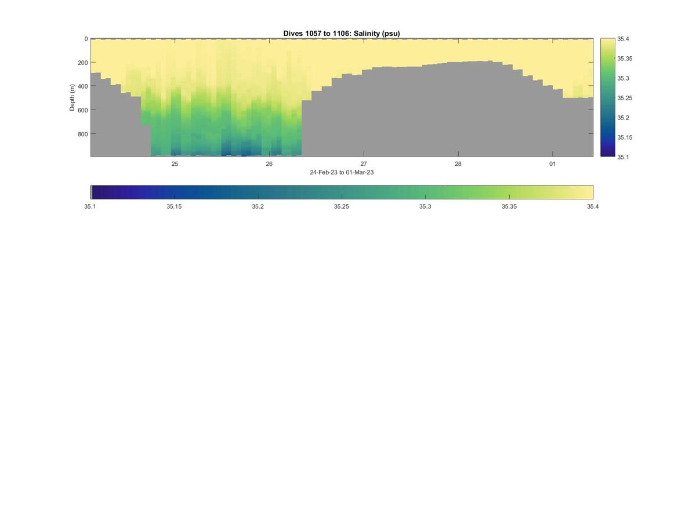This screenshot has height=513, width=696.
Task: Click the horizontal colorbar label '35.3'
Action: (426, 206)
